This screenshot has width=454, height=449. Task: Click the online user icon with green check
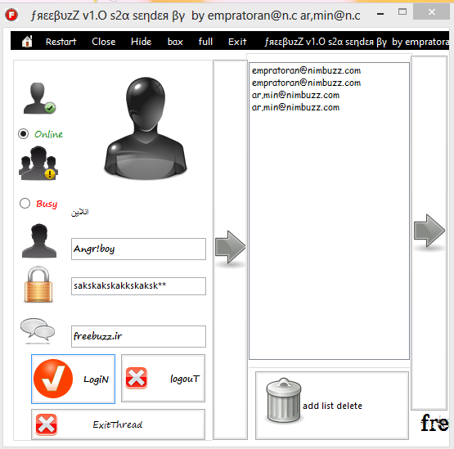point(39,98)
